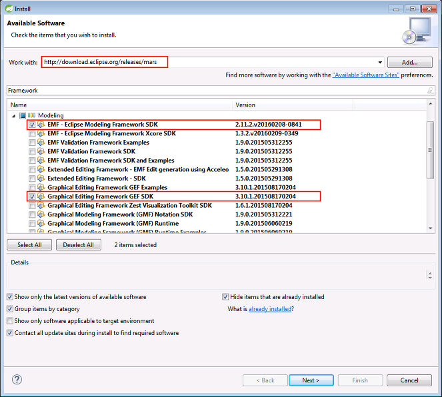Click the help question mark icon
This screenshot has width=442, height=397.
tap(17, 380)
